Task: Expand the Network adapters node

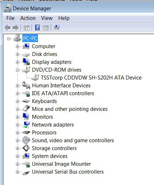Action: (x=17, y=125)
